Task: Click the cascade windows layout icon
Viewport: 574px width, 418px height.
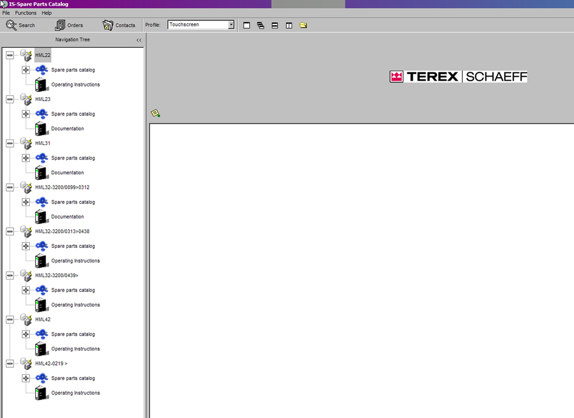Action: pyautogui.click(x=261, y=25)
